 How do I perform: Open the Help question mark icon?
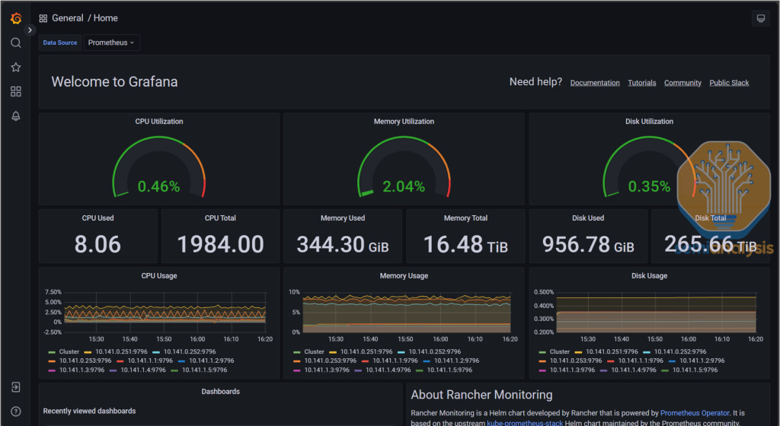click(16, 412)
